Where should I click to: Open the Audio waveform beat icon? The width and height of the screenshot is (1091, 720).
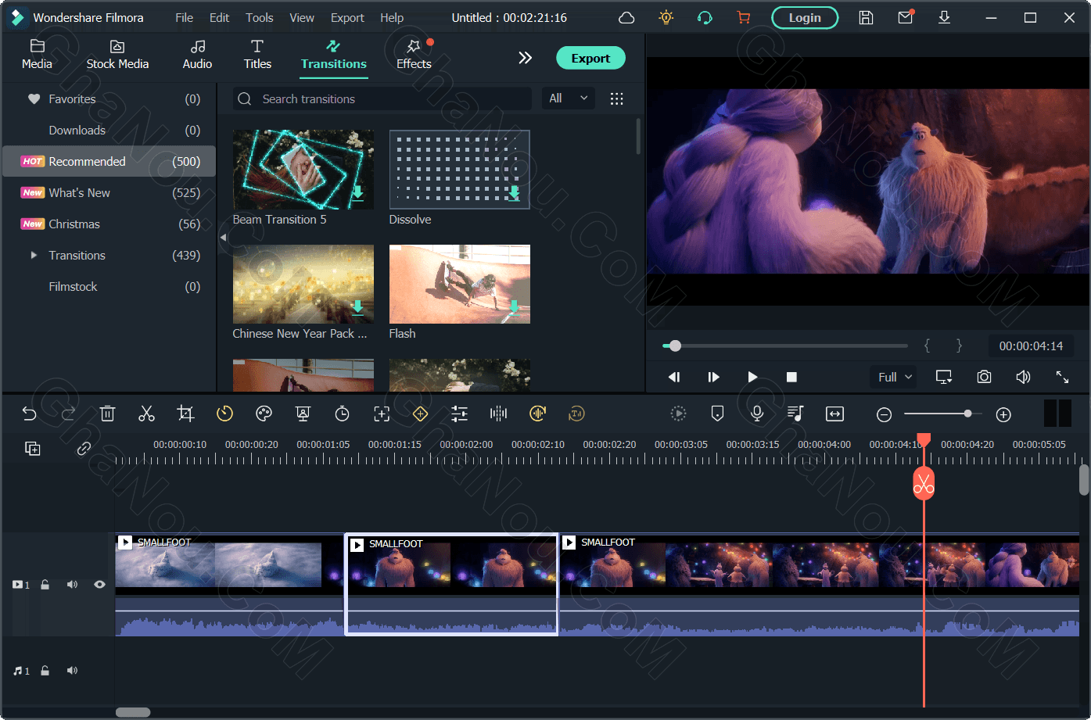pyautogui.click(x=498, y=414)
